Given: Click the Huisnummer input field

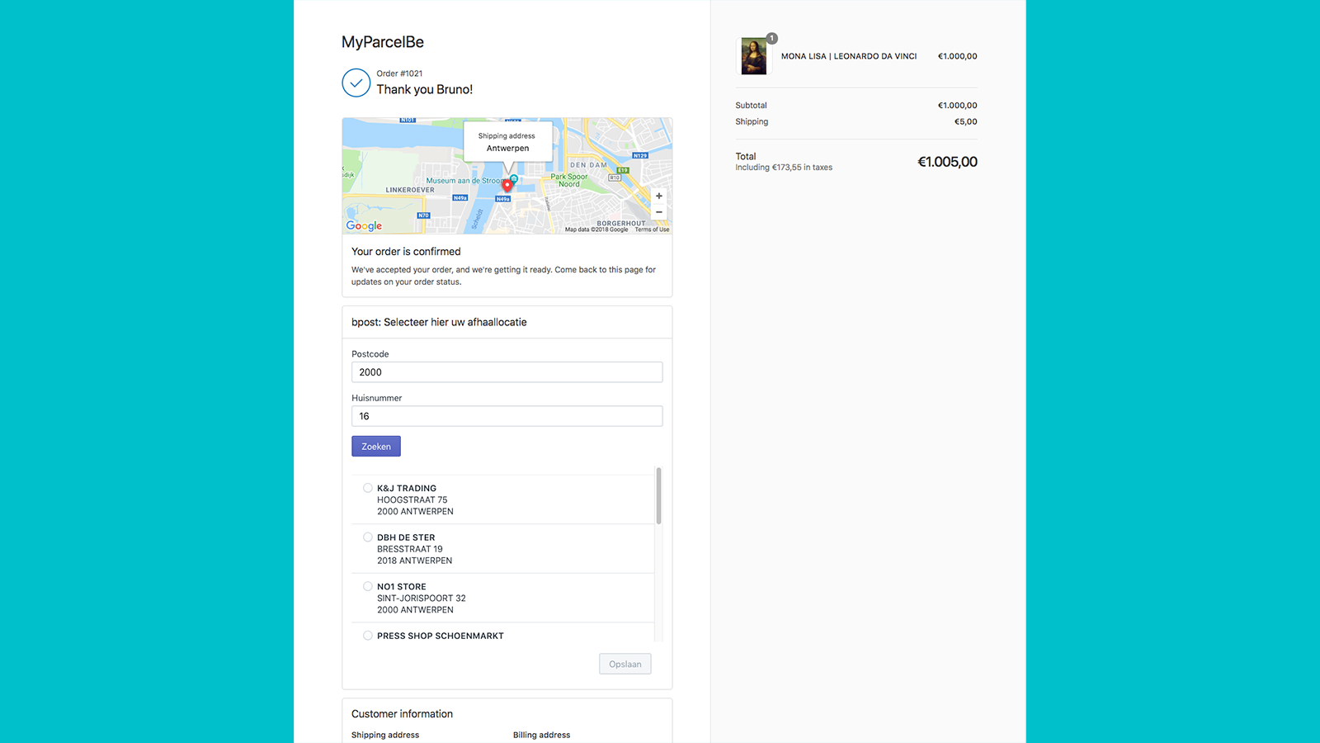Looking at the screenshot, I should [507, 416].
